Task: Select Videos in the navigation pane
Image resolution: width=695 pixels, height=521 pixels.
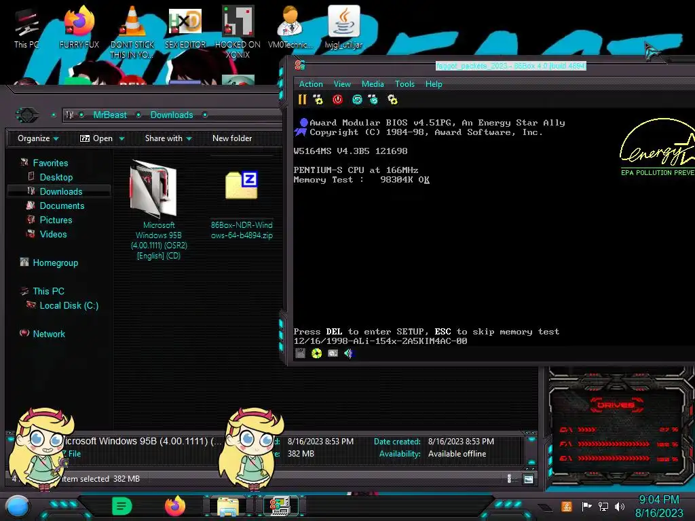Action: 53,234
